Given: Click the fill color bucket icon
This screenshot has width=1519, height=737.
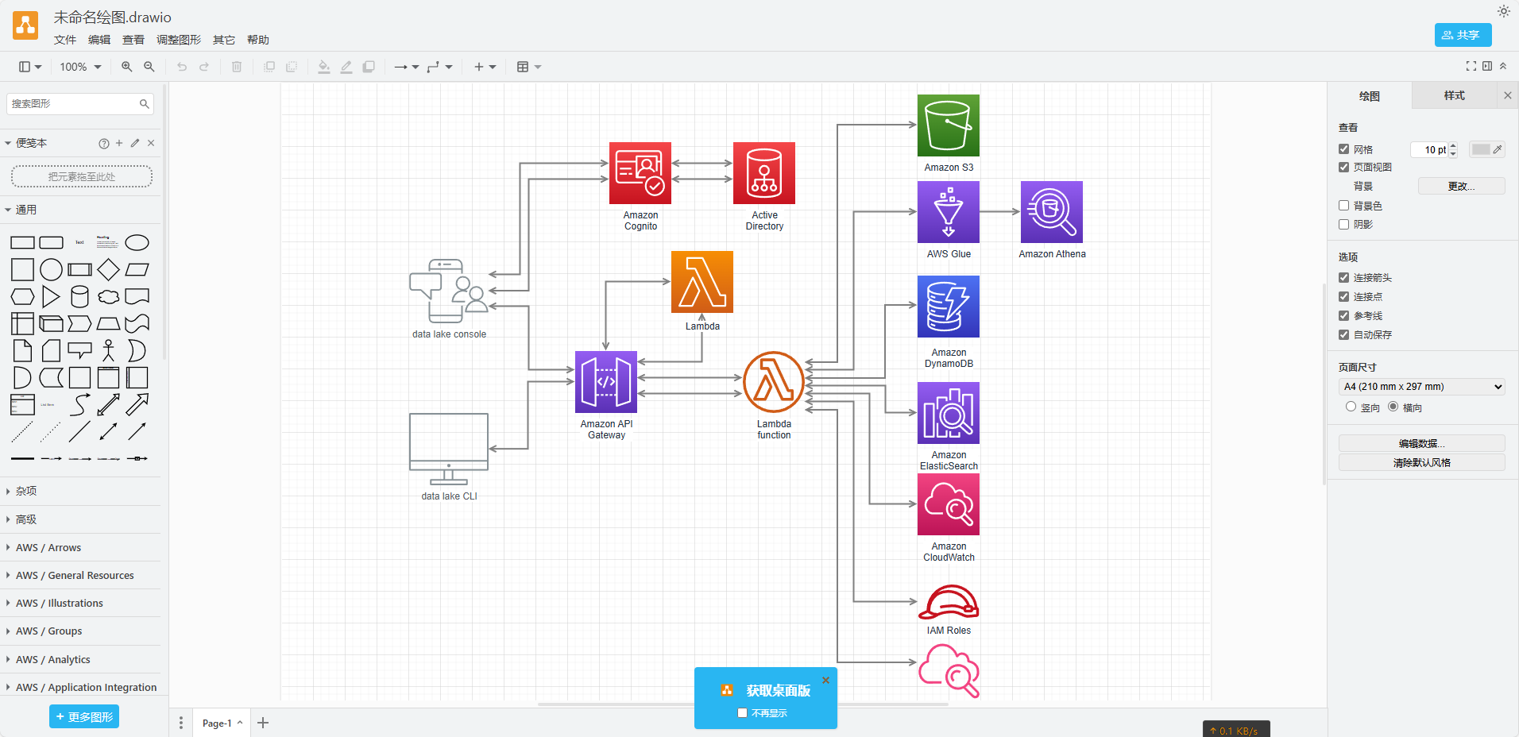Looking at the screenshot, I should pyautogui.click(x=323, y=68).
